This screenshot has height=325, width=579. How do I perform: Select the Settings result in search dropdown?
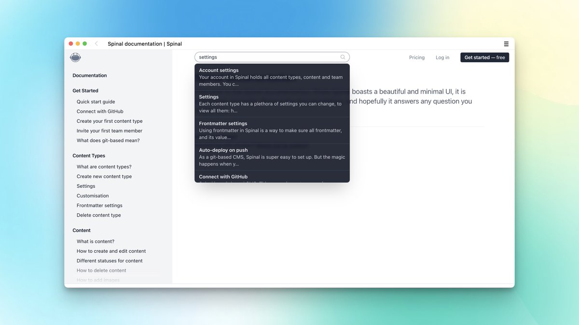pyautogui.click(x=272, y=104)
